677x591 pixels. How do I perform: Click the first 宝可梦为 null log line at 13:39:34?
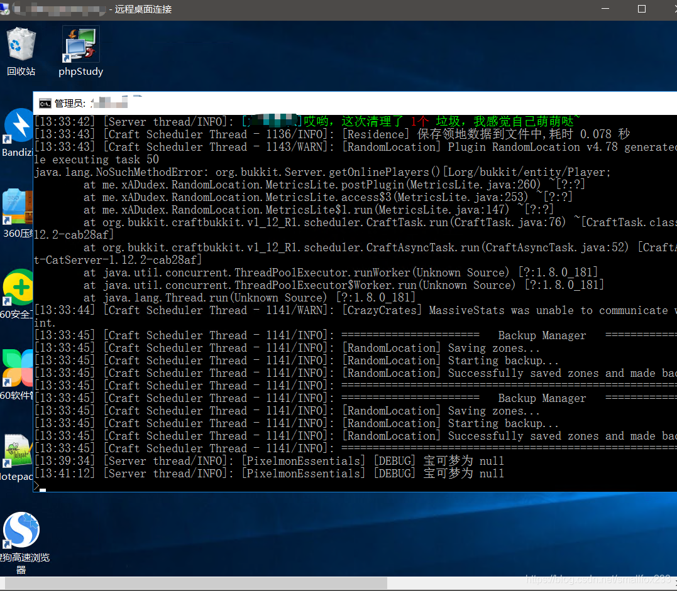coord(269,461)
